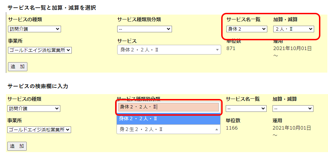
Task: Open lower section's 加算・減算 dropdown
Action: [293, 109]
